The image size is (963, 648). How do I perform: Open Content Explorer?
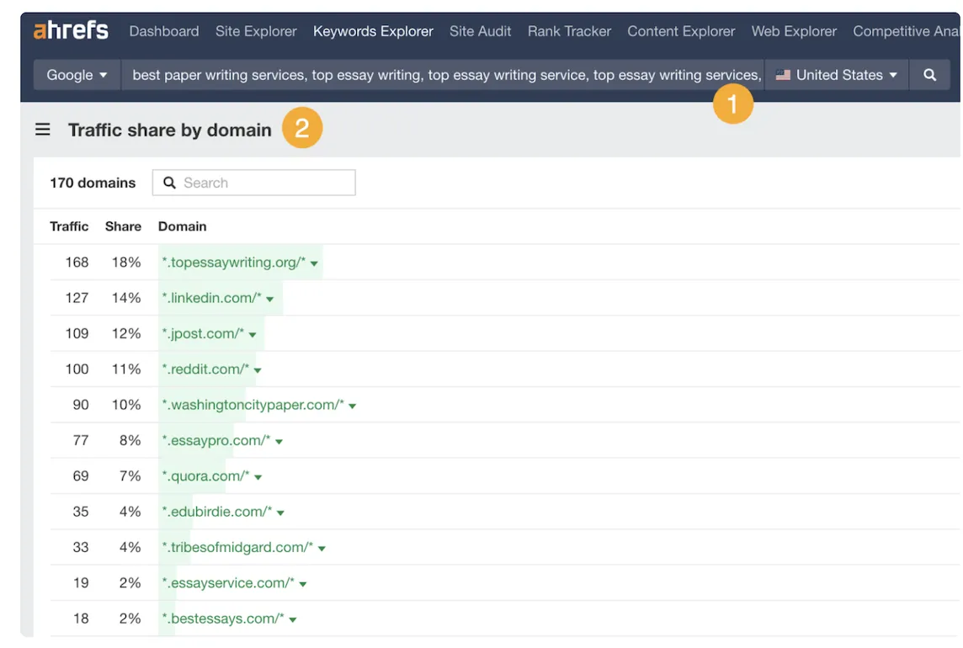[681, 30]
